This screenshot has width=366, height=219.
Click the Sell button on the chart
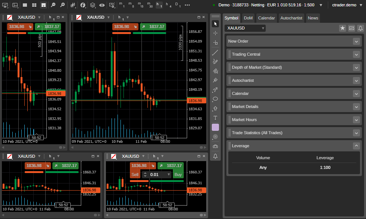pos(135,175)
